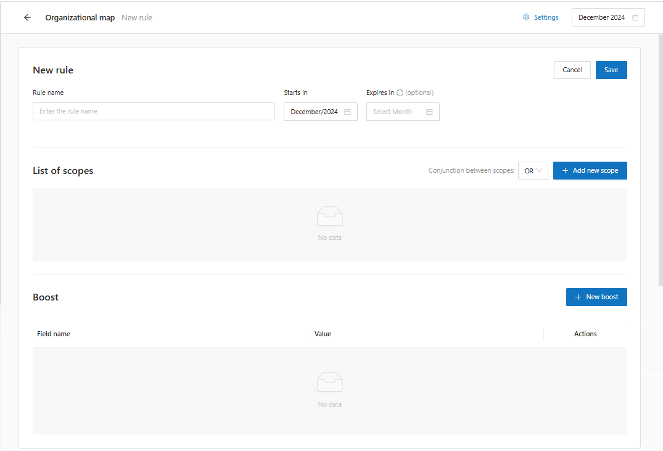This screenshot has width=663, height=451.
Task: Click the vertical scrollbar on the right
Action: click(x=660, y=154)
